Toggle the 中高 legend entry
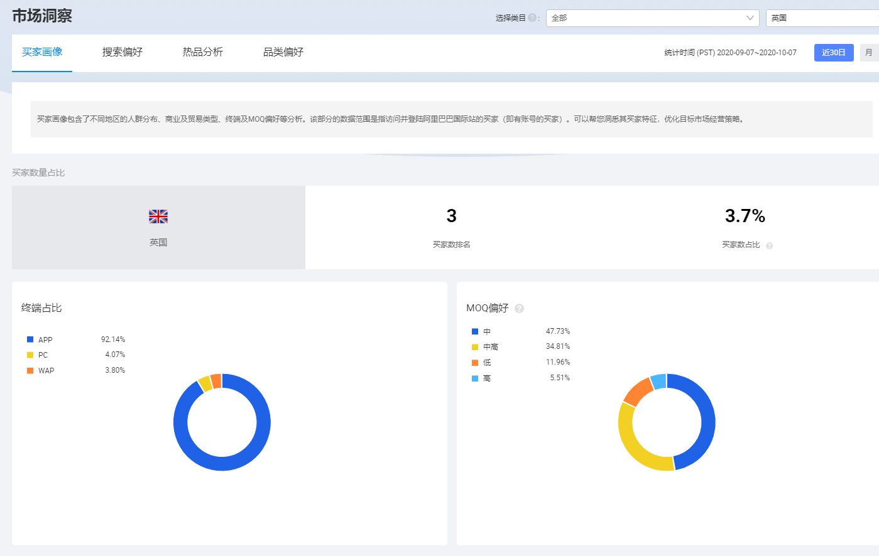879x556 pixels. [481, 346]
